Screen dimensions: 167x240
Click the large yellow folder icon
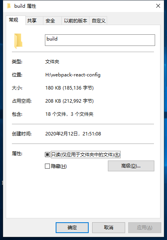[18, 41]
